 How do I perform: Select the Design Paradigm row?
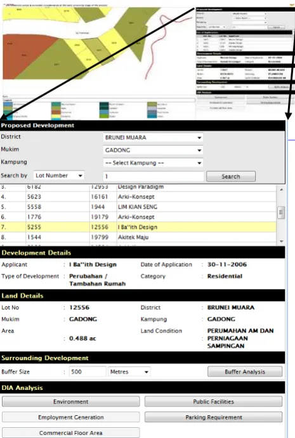[138, 187]
